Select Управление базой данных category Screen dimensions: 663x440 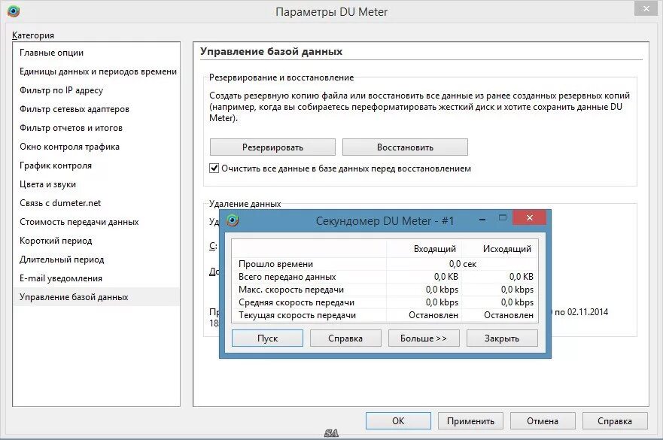[96, 296]
